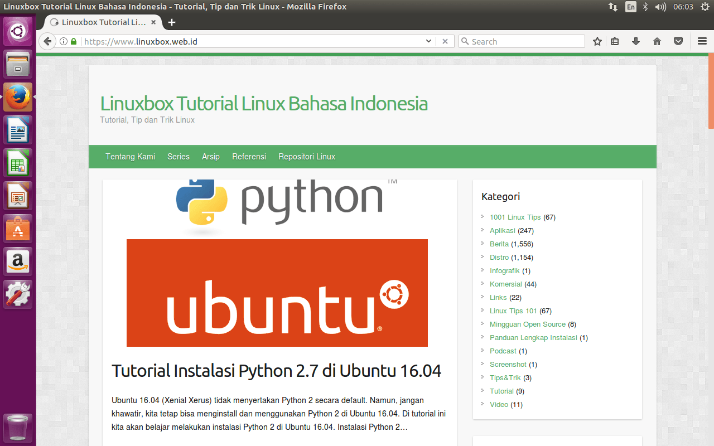Open System Settings from launcher

click(18, 294)
